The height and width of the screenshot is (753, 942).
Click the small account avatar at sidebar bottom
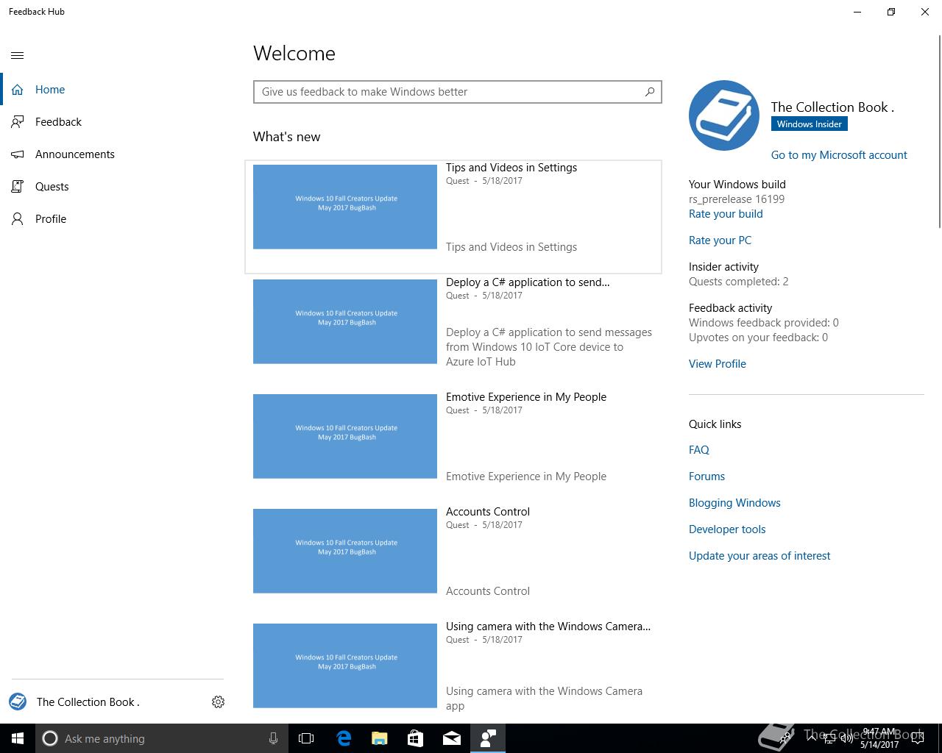18,702
